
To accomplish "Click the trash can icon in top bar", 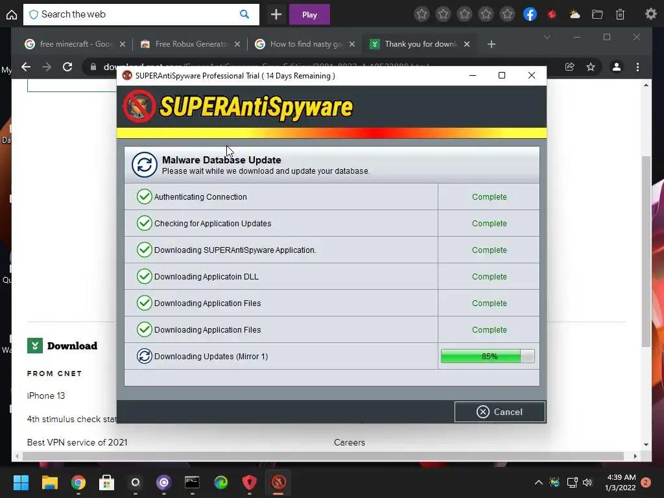I will [620, 14].
